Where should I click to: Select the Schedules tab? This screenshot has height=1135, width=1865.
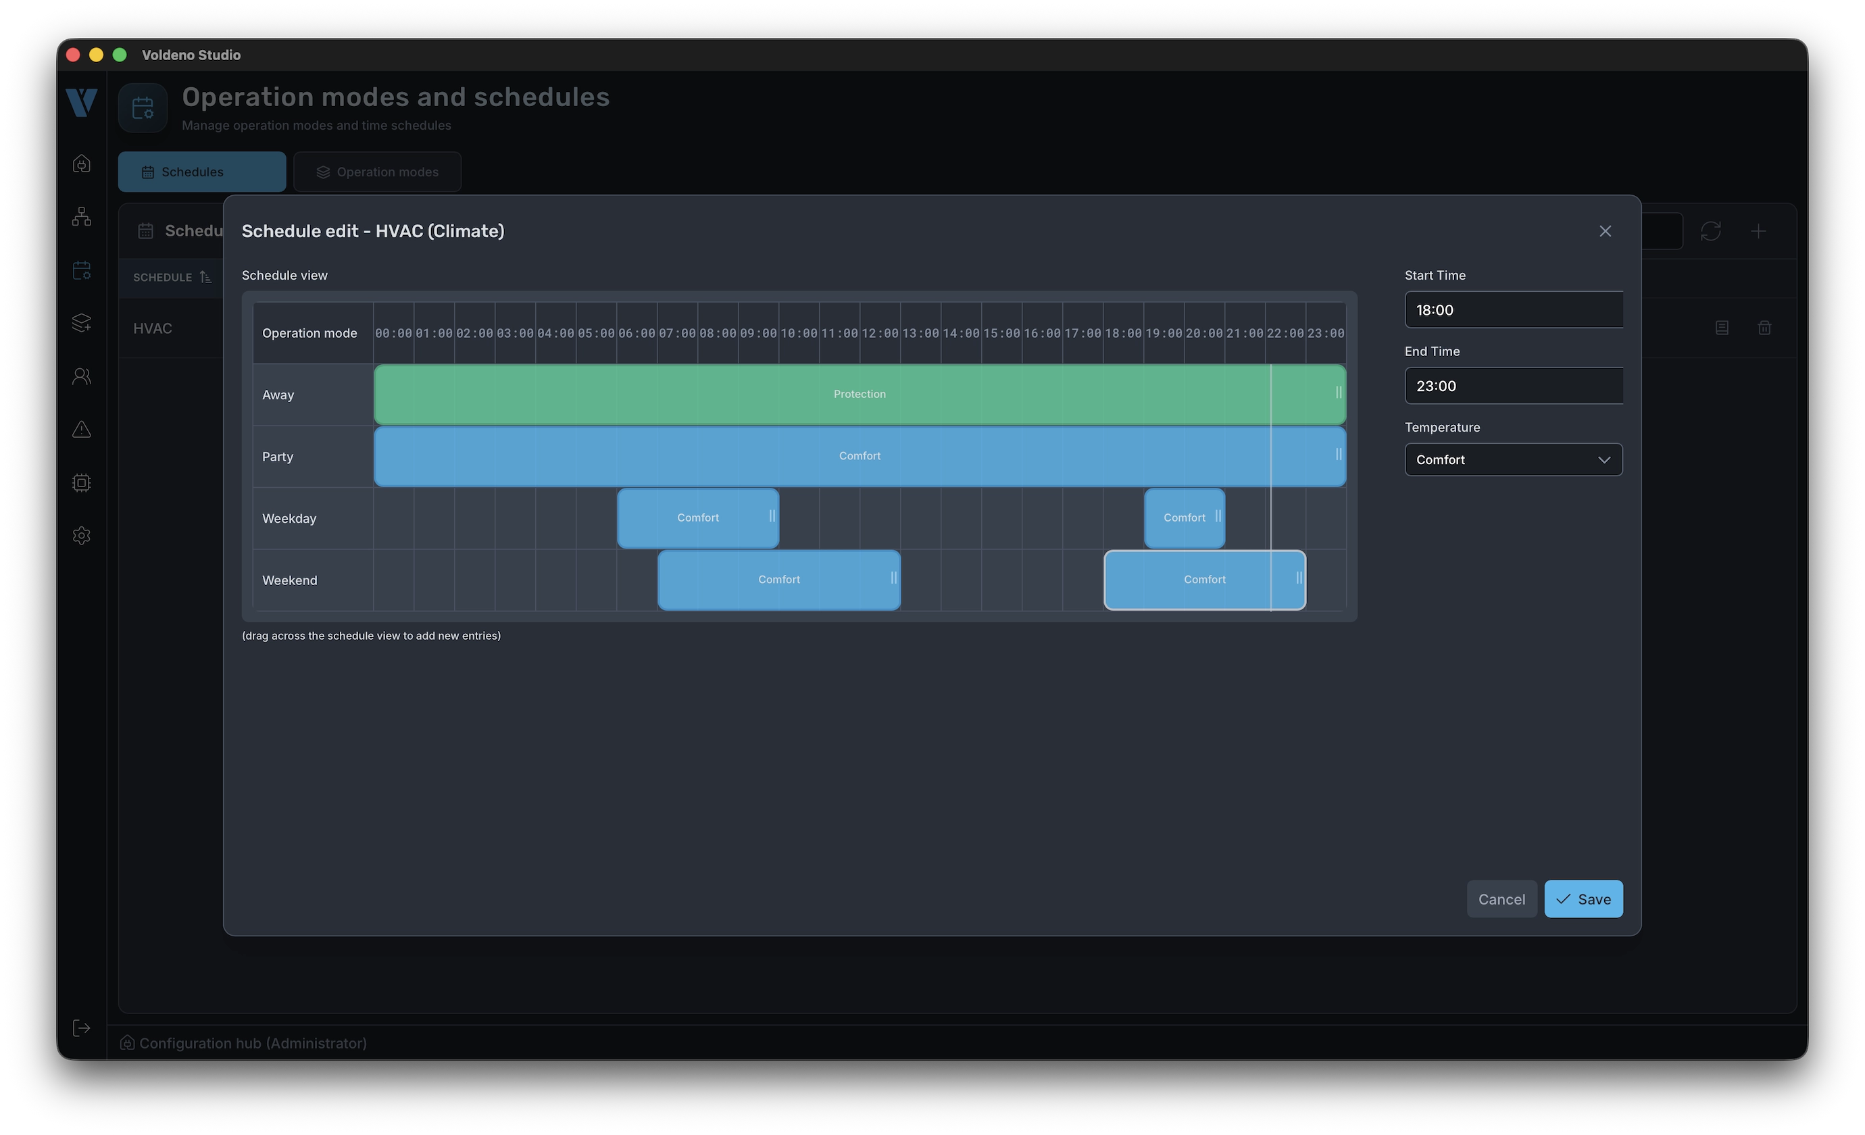point(201,172)
